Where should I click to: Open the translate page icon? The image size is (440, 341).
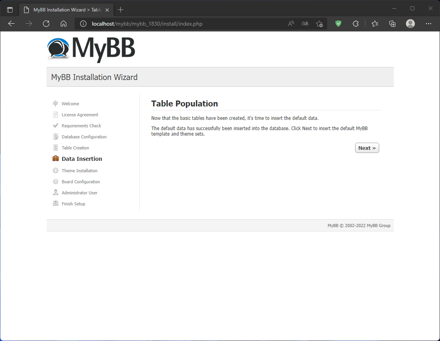coord(305,24)
